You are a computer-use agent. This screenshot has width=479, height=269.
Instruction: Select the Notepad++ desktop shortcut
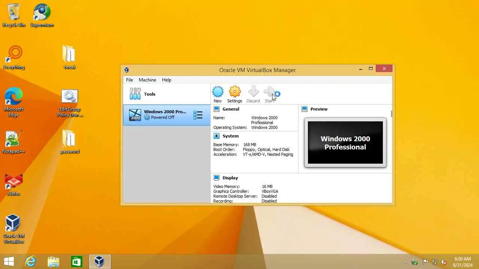click(14, 142)
